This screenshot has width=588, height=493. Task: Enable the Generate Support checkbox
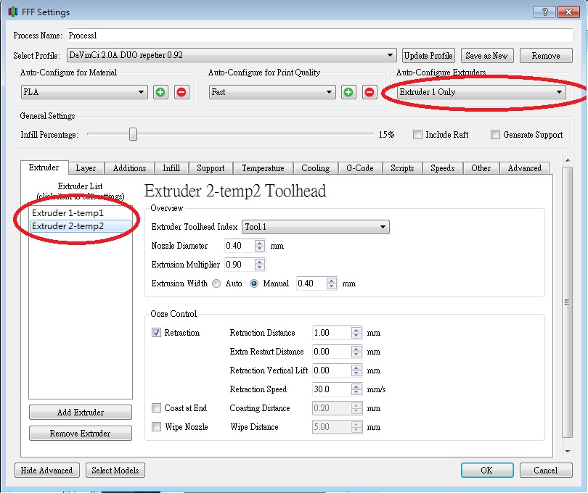(x=495, y=135)
